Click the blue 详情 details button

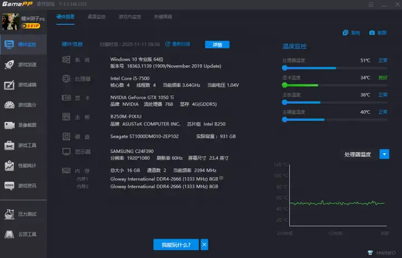pyautogui.click(x=217, y=45)
